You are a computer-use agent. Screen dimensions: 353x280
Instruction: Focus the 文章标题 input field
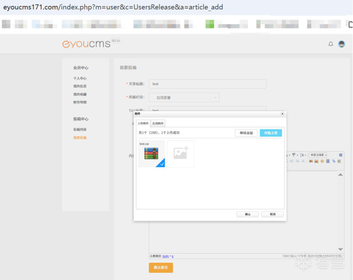(207, 84)
